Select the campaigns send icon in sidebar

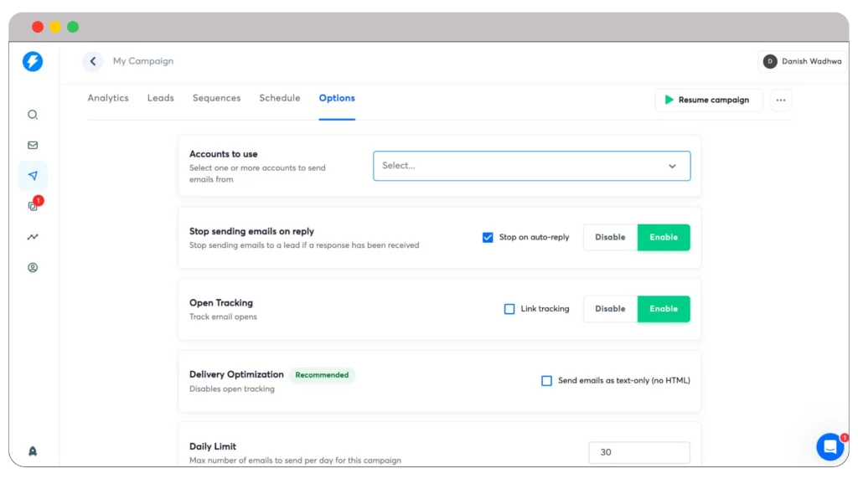tap(32, 176)
